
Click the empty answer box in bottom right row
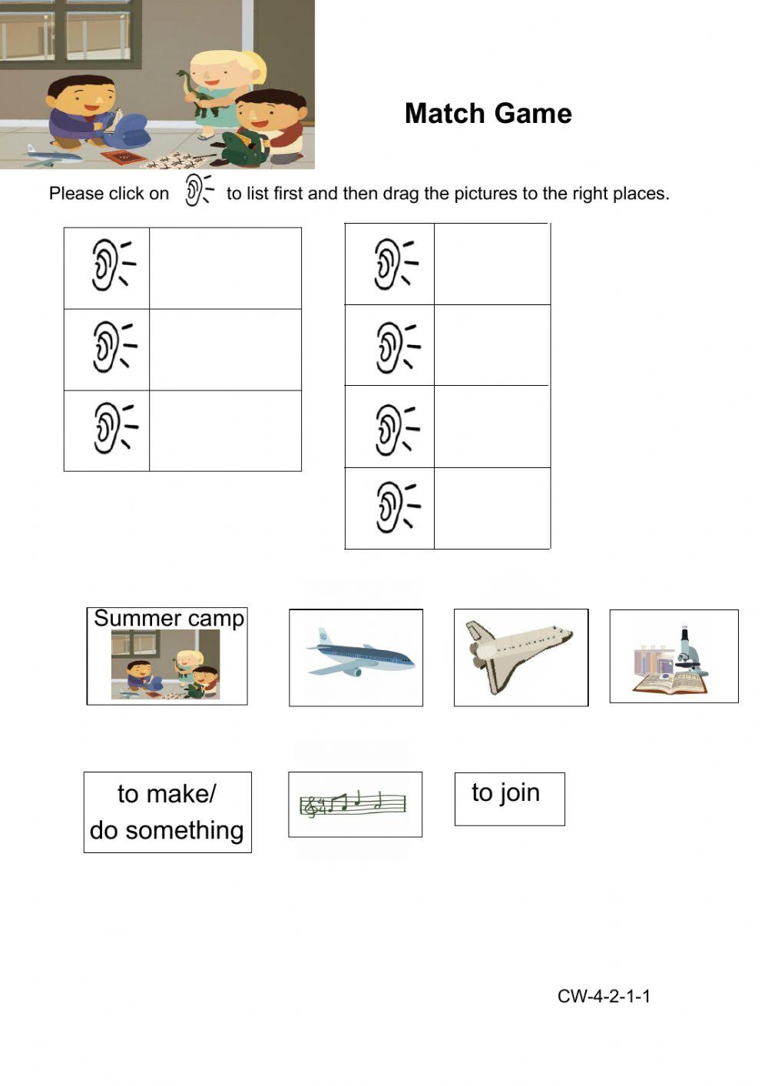[x=492, y=508]
